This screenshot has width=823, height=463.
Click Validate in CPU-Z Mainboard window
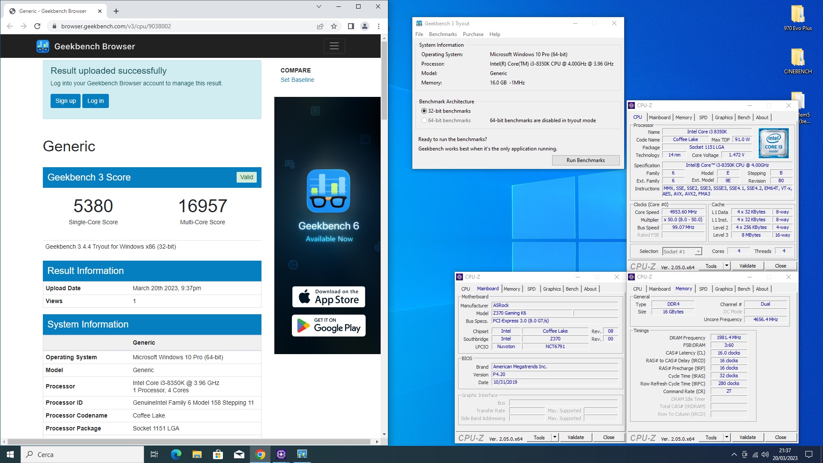(x=576, y=437)
